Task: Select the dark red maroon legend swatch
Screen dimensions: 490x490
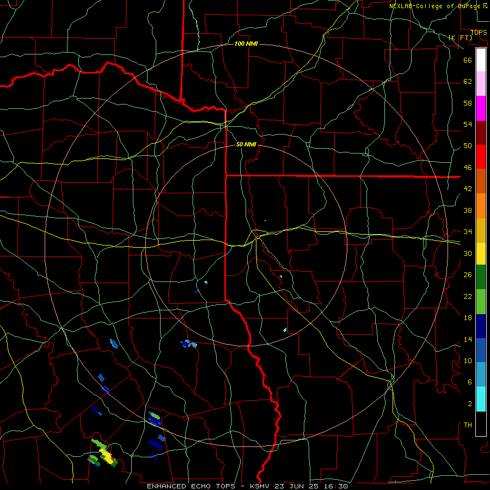Action: (481, 132)
